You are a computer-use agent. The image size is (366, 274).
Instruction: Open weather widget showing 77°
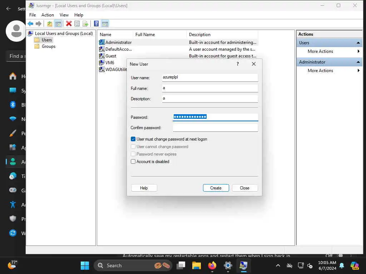[x=12, y=265]
